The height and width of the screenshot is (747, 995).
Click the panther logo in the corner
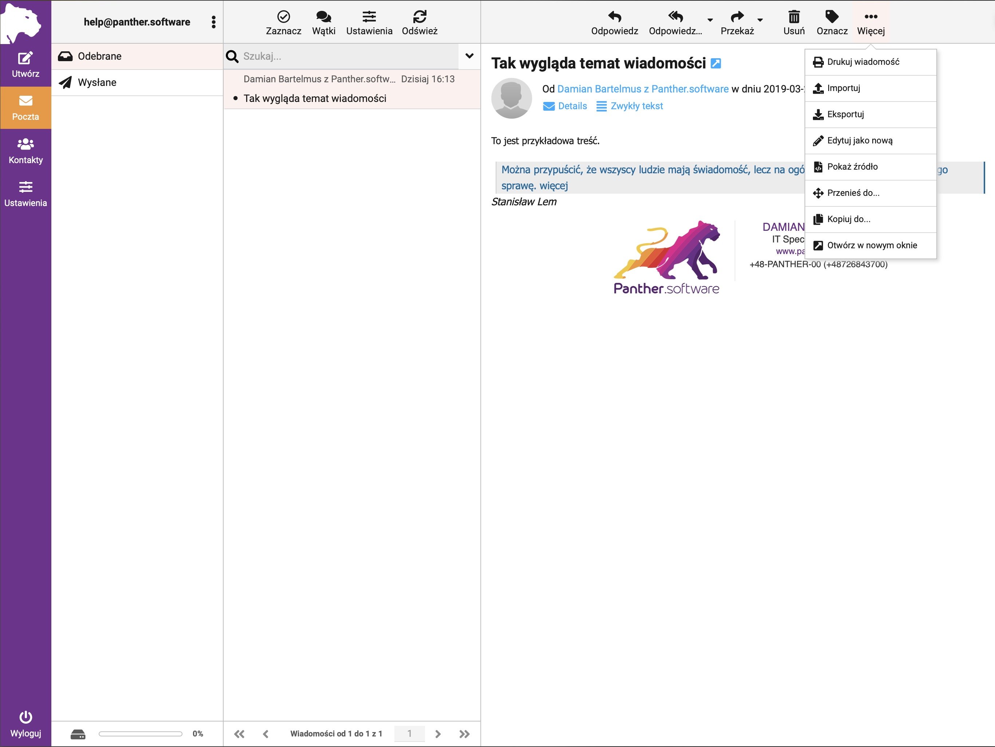coord(21,23)
